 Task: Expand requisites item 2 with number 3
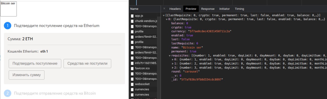point(173,68)
